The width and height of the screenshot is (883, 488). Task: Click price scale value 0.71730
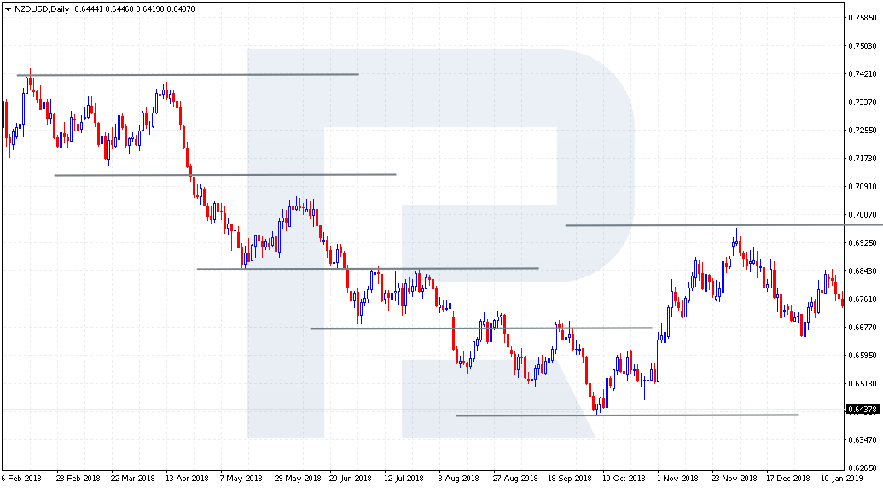863,158
